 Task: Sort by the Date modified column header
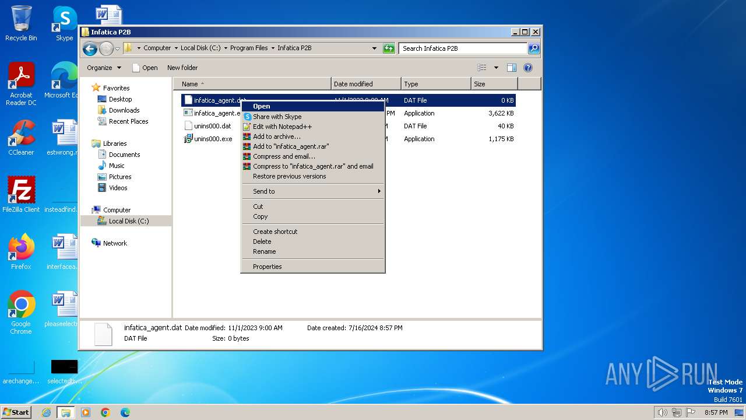point(366,84)
